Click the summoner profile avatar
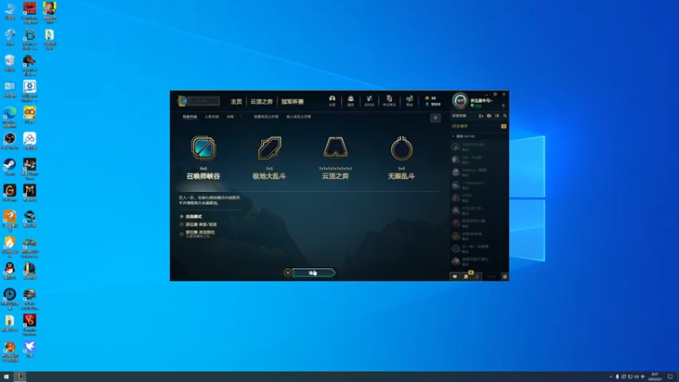 click(460, 101)
